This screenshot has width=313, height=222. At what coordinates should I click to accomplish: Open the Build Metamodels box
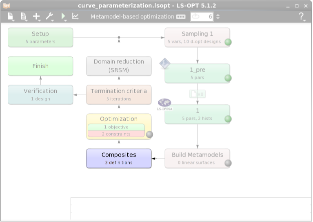197,158
